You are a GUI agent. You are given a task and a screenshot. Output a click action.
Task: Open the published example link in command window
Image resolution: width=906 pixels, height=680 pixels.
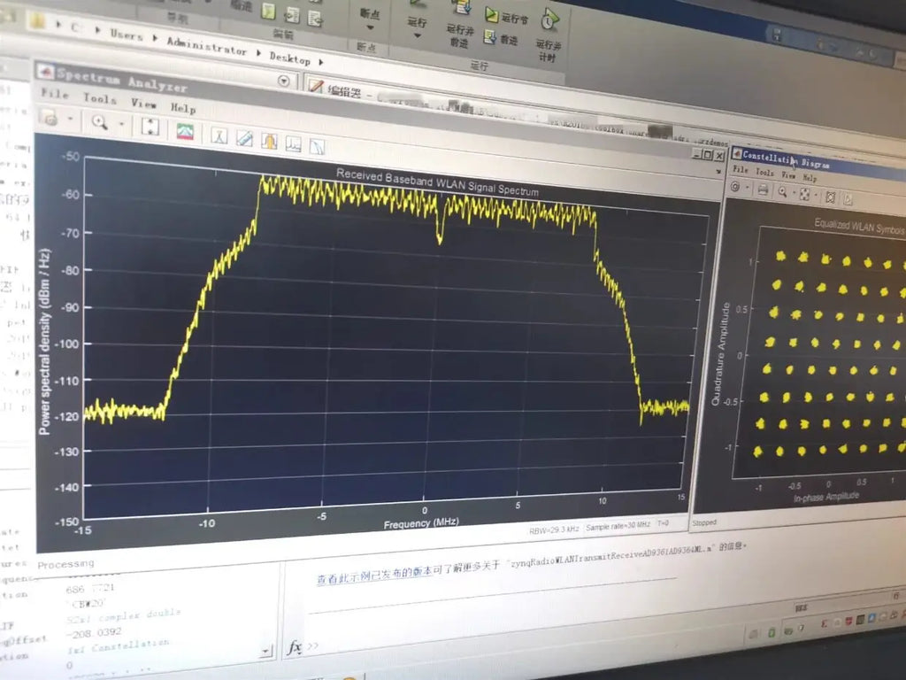pos(374,574)
